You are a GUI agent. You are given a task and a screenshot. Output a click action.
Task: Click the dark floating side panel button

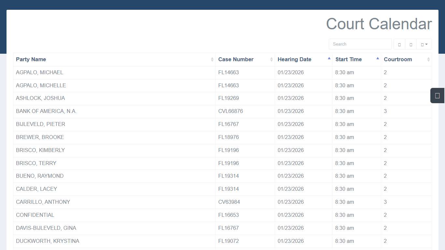click(437, 96)
